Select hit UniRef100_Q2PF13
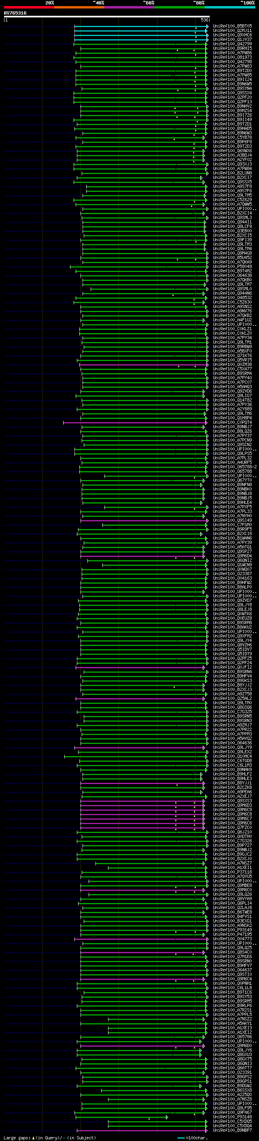 (x=232, y=102)
